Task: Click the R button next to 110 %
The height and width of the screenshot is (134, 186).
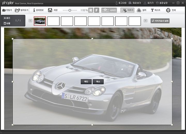Action: point(91,10)
